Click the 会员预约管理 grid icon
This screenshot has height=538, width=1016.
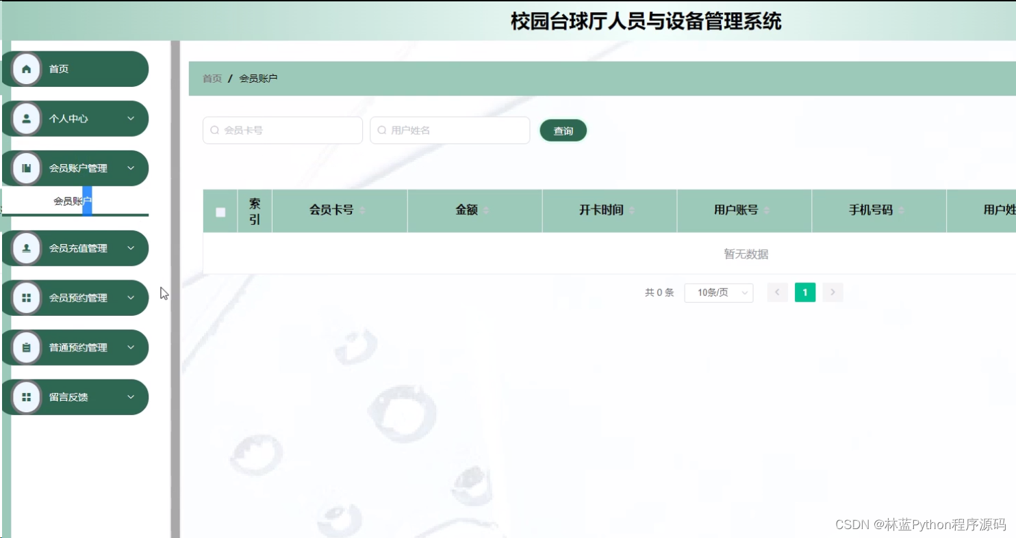27,297
